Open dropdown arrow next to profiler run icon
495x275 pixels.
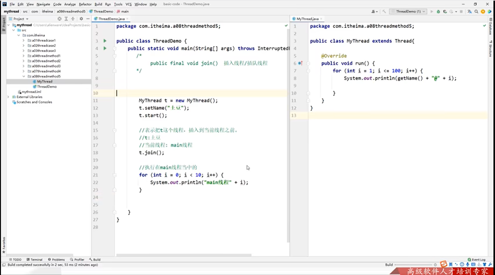(x=456, y=12)
